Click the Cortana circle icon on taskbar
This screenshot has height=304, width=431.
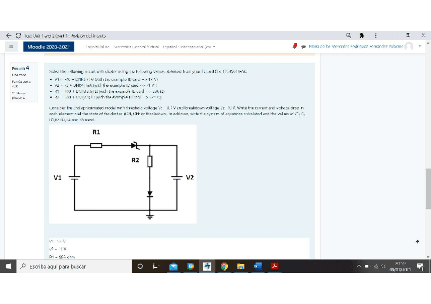(140, 266)
